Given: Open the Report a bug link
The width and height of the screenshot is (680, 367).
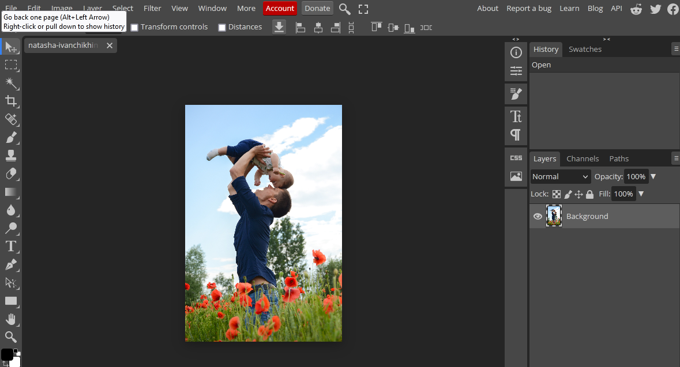Looking at the screenshot, I should 529,8.
